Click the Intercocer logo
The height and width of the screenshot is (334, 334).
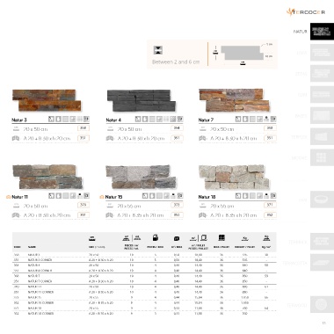[x=306, y=12]
